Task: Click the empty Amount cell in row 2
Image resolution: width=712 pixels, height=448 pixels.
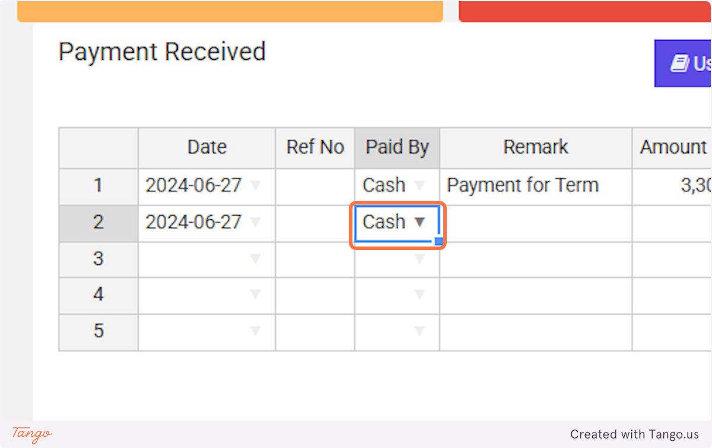Action: pos(672,223)
